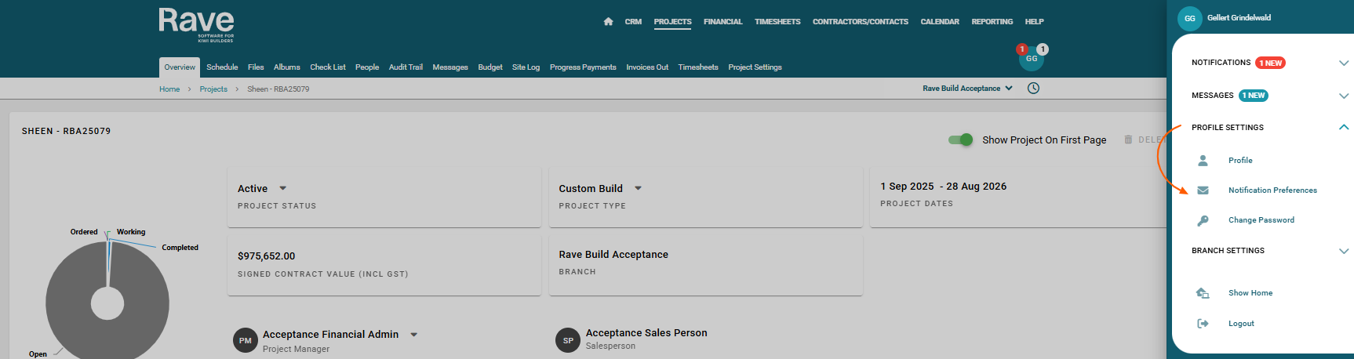Open the clock history icon beside branch selector

1033,88
